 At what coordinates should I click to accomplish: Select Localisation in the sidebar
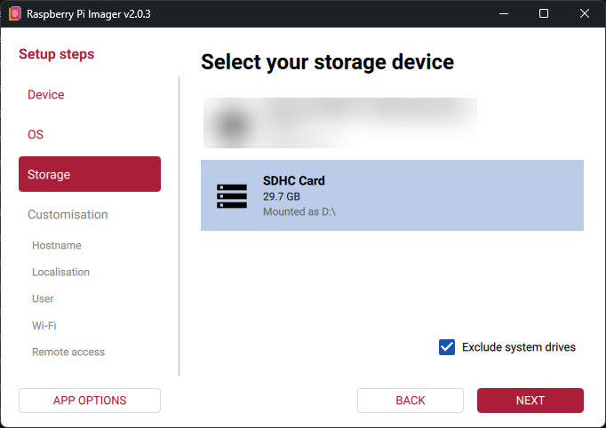coord(60,273)
